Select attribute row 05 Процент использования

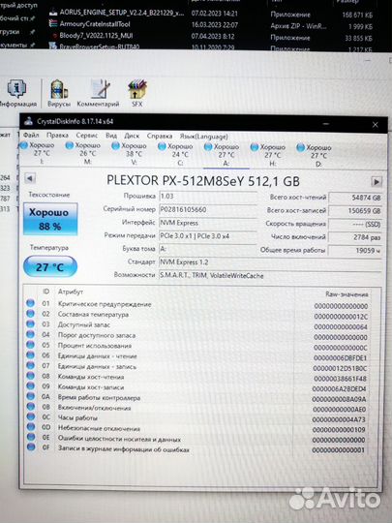pyautogui.click(x=197, y=346)
